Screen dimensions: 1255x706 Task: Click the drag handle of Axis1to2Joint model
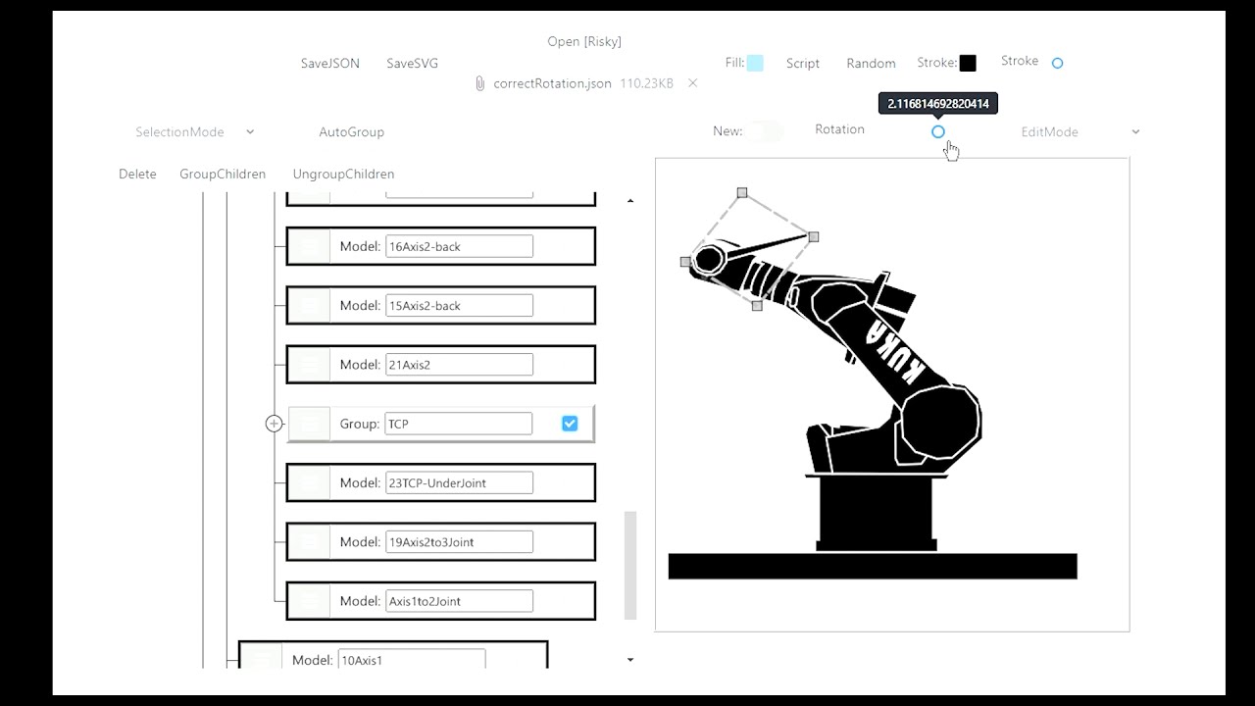coord(310,601)
